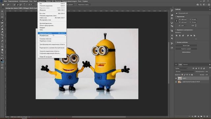The width and height of the screenshot is (211, 119).
Task: Toggle lock transparent pixels
Action: coord(182,75)
